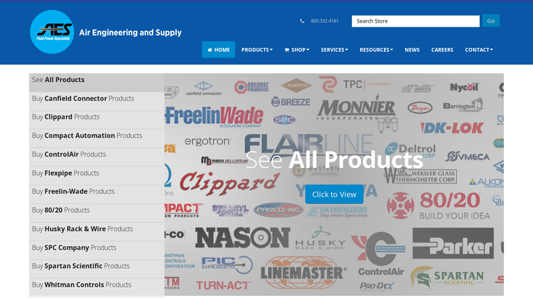Click the Husky Rack & Wire logo
The image size is (533, 300).
[320, 238]
